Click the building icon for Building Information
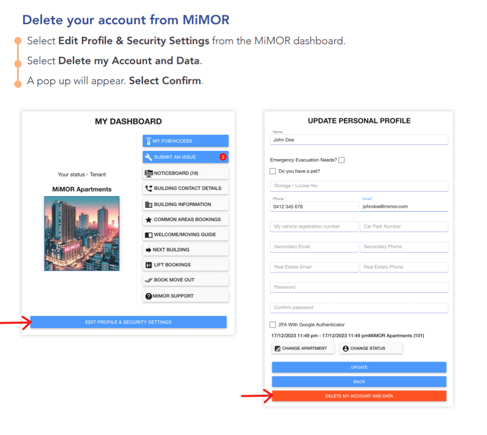The width and height of the screenshot is (487, 435). (x=149, y=204)
